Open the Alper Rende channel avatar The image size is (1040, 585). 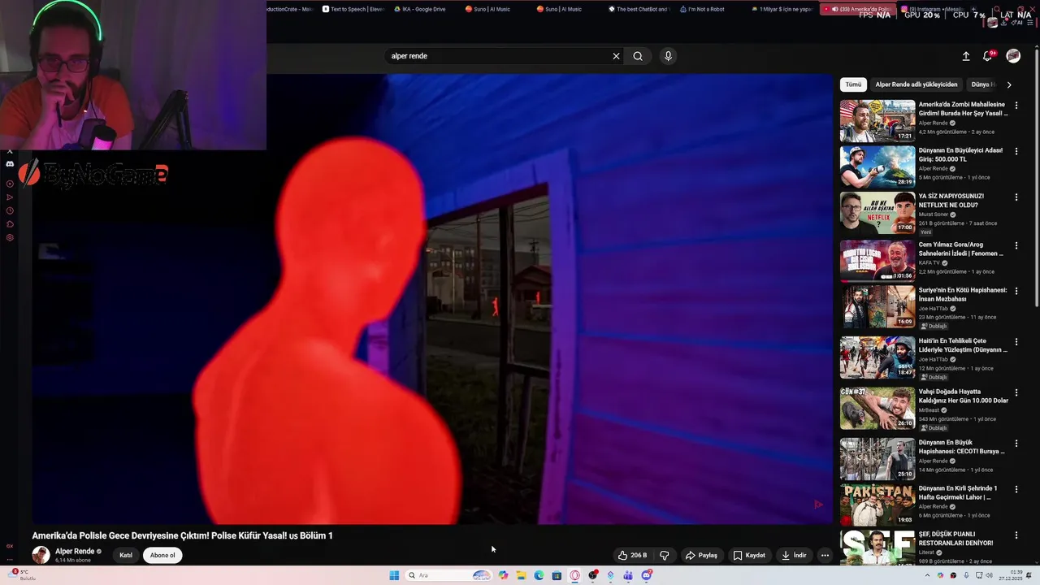[41, 555]
